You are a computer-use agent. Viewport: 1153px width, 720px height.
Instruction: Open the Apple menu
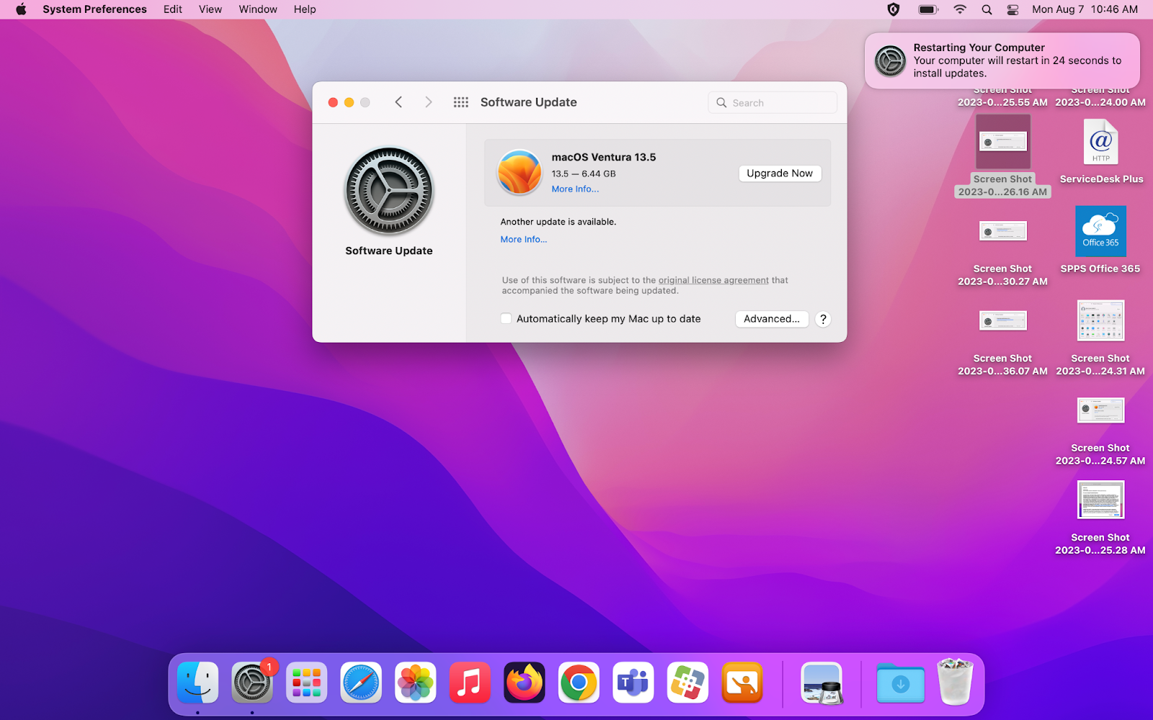(x=21, y=9)
